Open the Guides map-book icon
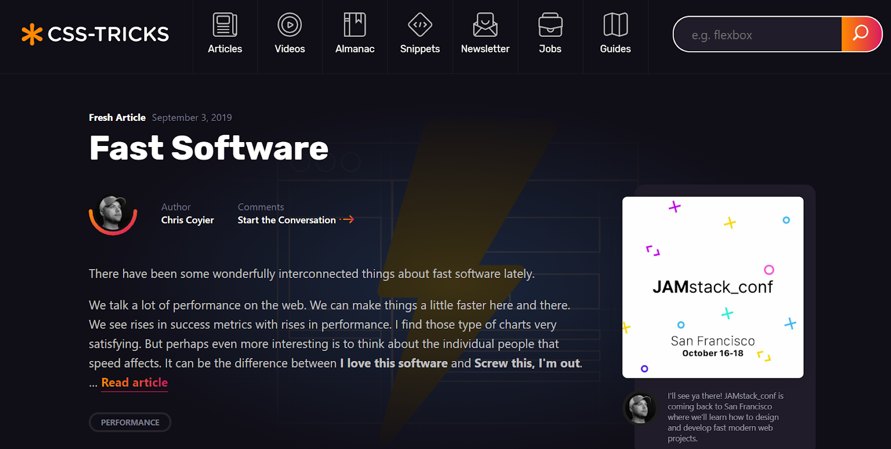Viewport: 891px width, 449px height. point(615,25)
